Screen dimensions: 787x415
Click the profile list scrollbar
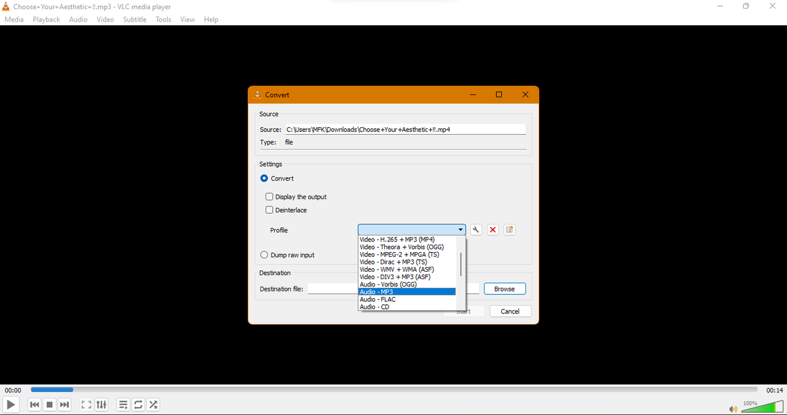461,263
